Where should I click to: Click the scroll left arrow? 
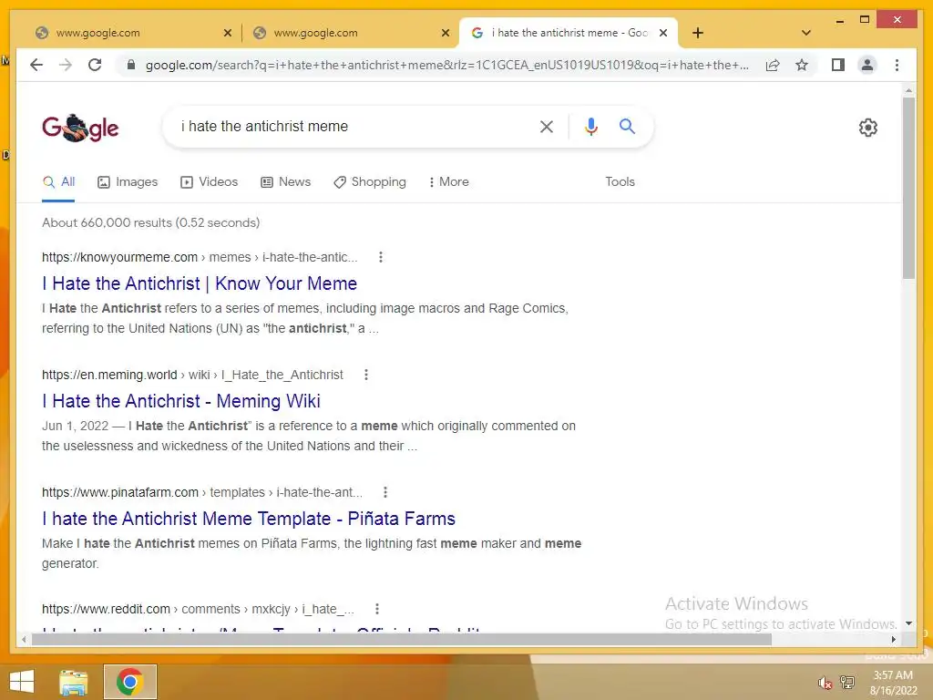click(23, 639)
